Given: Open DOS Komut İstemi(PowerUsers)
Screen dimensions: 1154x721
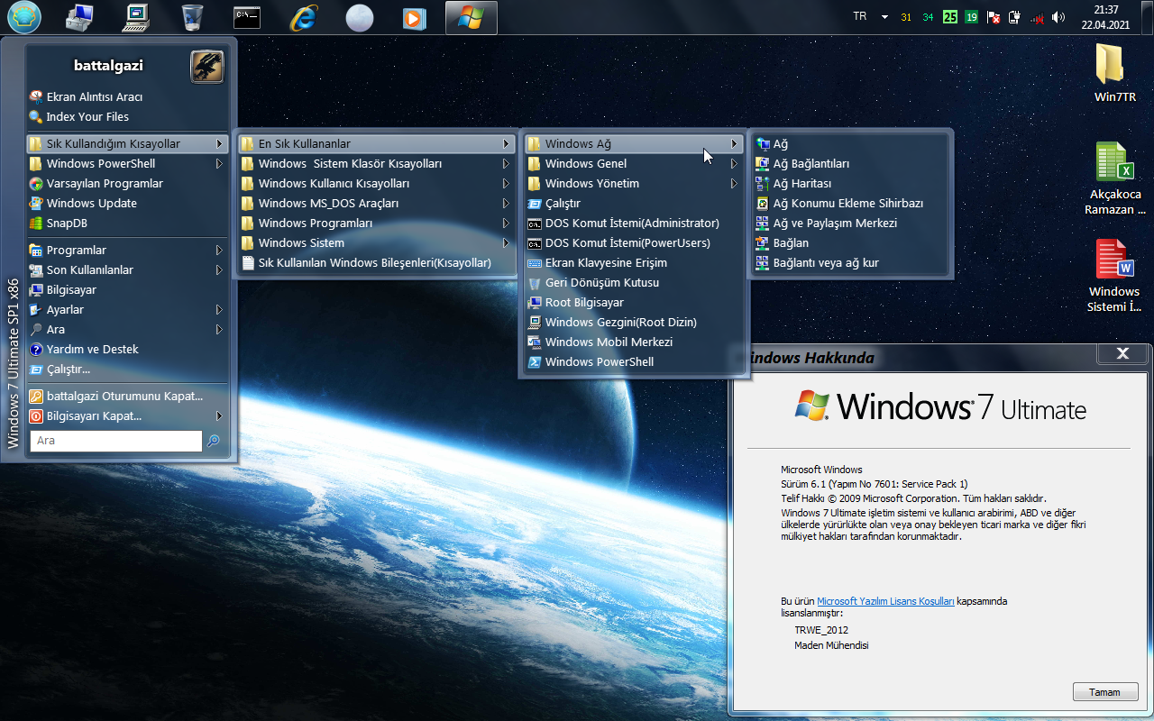Looking at the screenshot, I should (633, 242).
